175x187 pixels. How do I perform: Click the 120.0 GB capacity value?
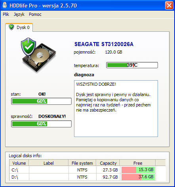click(x=114, y=52)
